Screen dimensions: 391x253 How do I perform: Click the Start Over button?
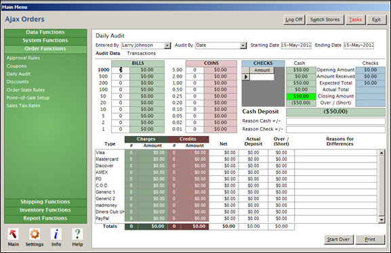point(338,239)
